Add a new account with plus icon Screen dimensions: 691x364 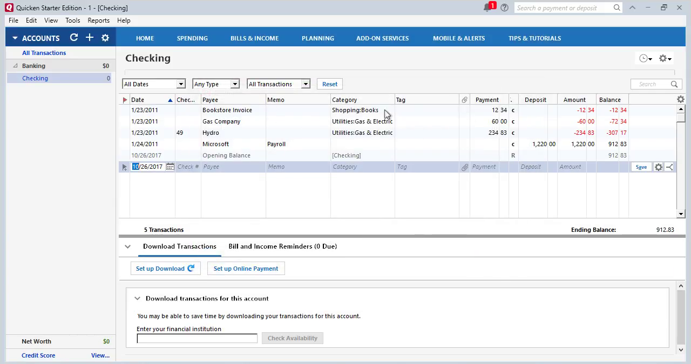pos(90,38)
